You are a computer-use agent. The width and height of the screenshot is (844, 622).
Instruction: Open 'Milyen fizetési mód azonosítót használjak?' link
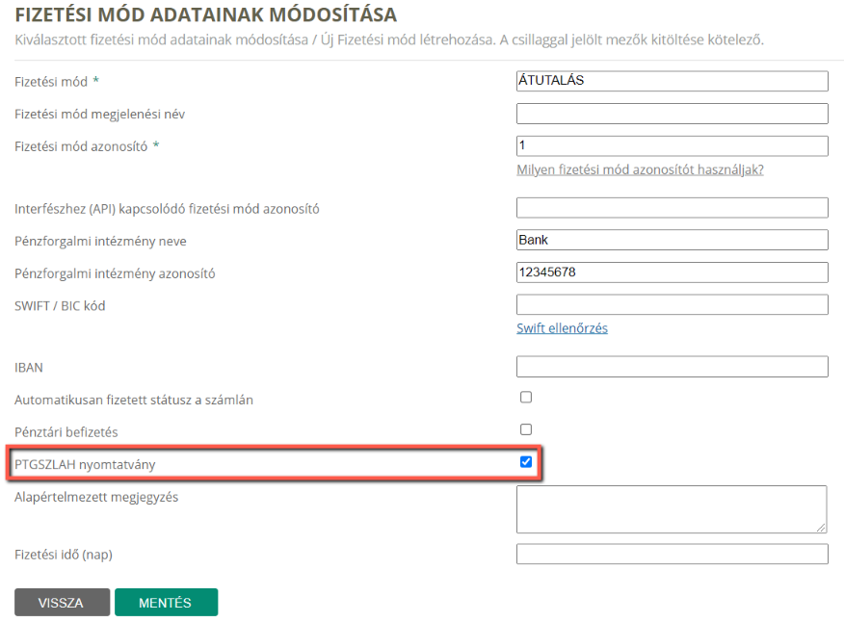click(640, 169)
